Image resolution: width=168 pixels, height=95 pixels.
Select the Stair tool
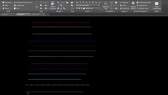click(x=5, y=5)
